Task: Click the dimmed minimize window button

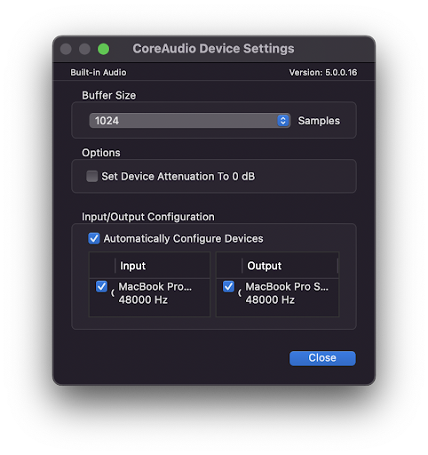Action: [x=84, y=49]
